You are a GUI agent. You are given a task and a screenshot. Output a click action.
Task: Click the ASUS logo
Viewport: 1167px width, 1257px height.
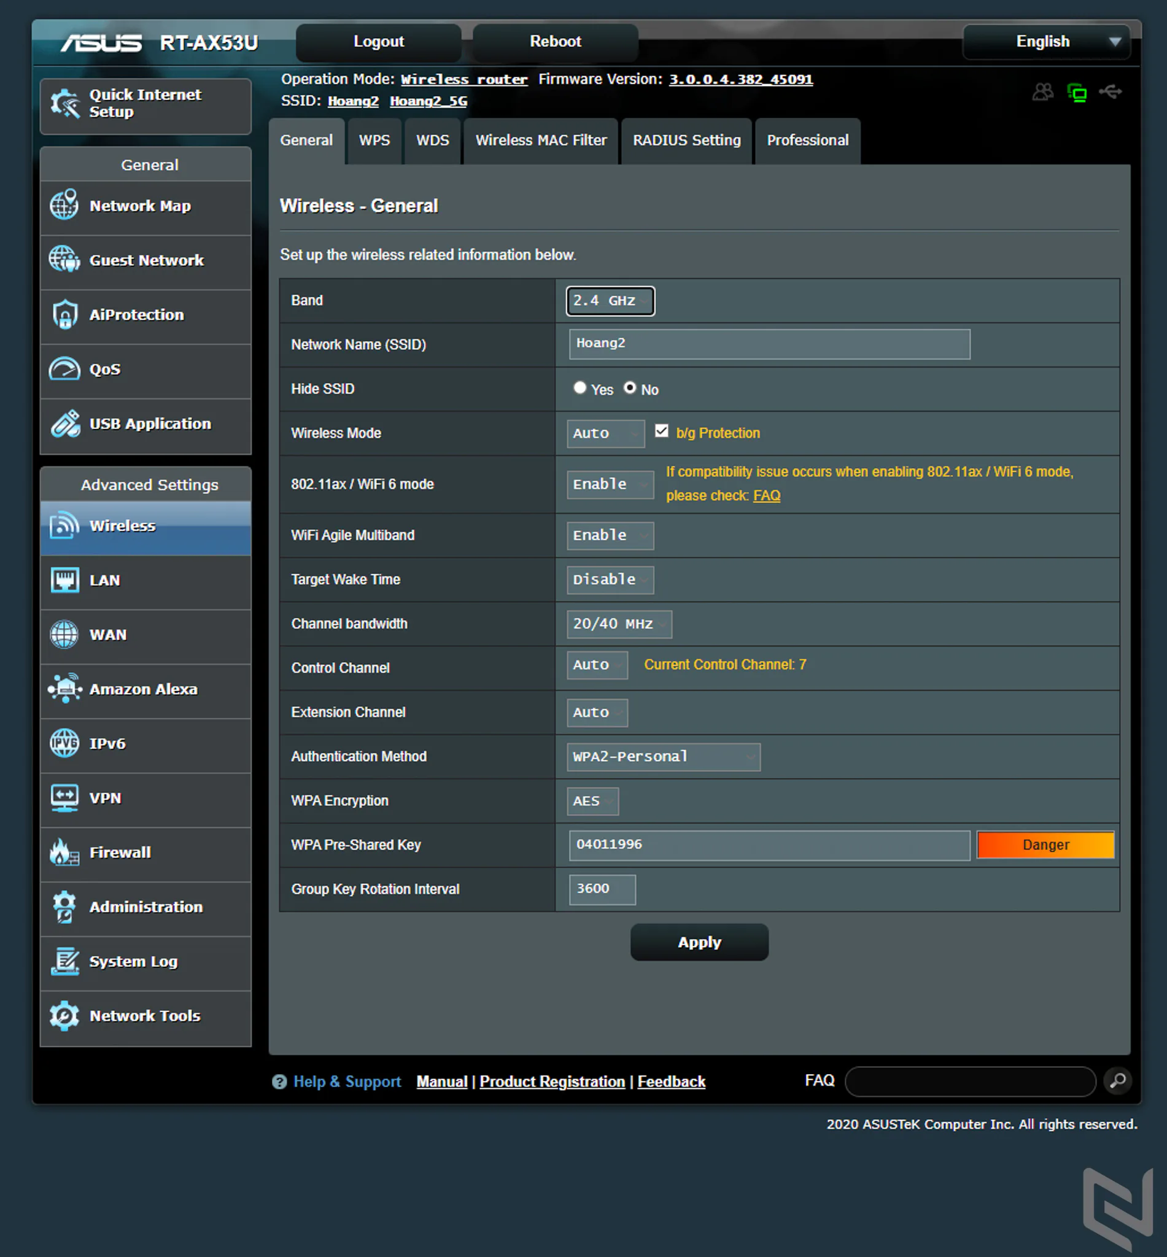pos(102,42)
